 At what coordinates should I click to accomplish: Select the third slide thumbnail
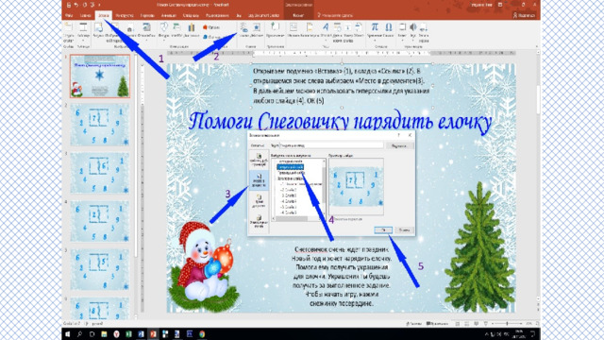coord(100,172)
